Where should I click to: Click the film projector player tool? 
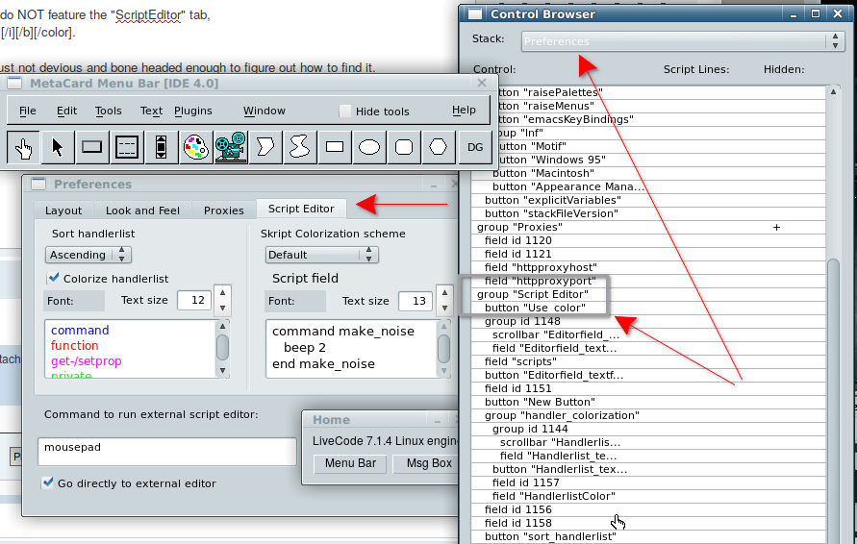pos(230,147)
